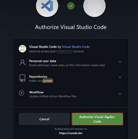Select the Workflow heading
Screen dimensions: 138x139
click(x=36, y=92)
